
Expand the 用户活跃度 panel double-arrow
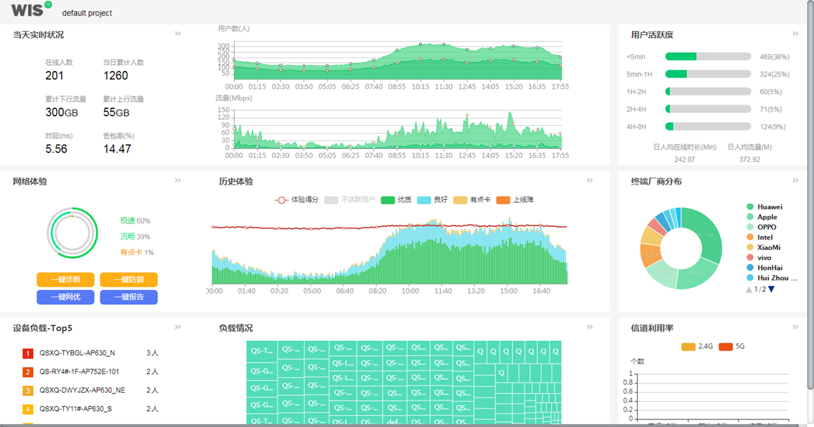pos(796,34)
